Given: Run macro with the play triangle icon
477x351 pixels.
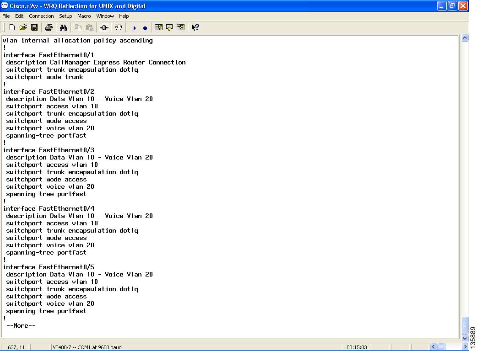Looking at the screenshot, I should coord(135,28).
